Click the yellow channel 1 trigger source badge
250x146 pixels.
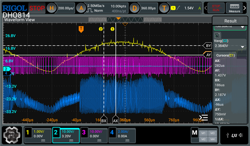[173, 8]
